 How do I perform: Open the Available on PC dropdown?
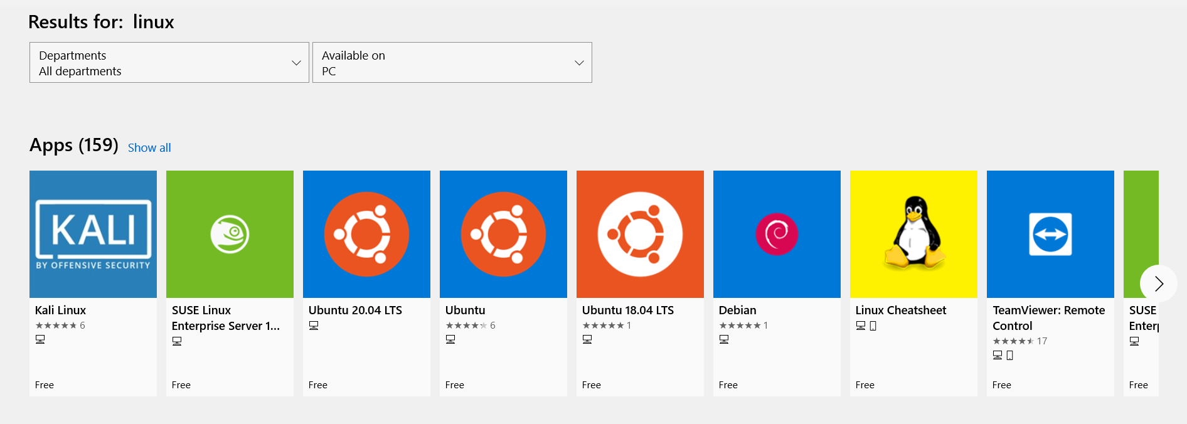click(452, 63)
